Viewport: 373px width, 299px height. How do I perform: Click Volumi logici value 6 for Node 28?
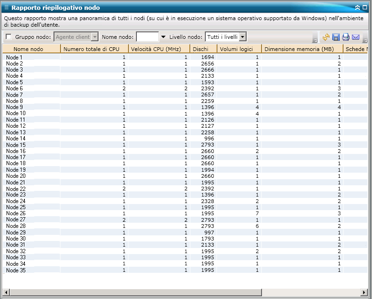(257, 226)
